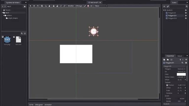The height and width of the screenshot is (106, 189).
Task: Open the Système de fichiers tab
Action: [13, 3]
